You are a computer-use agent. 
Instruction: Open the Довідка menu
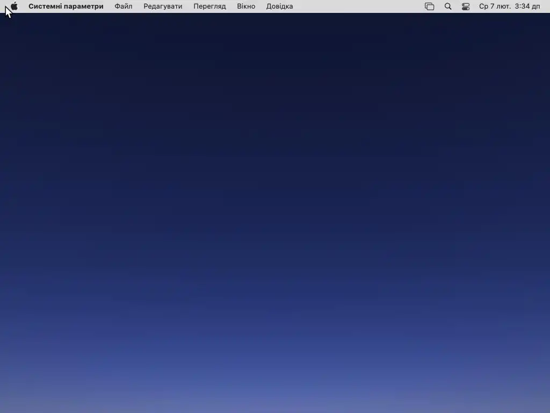point(279,6)
